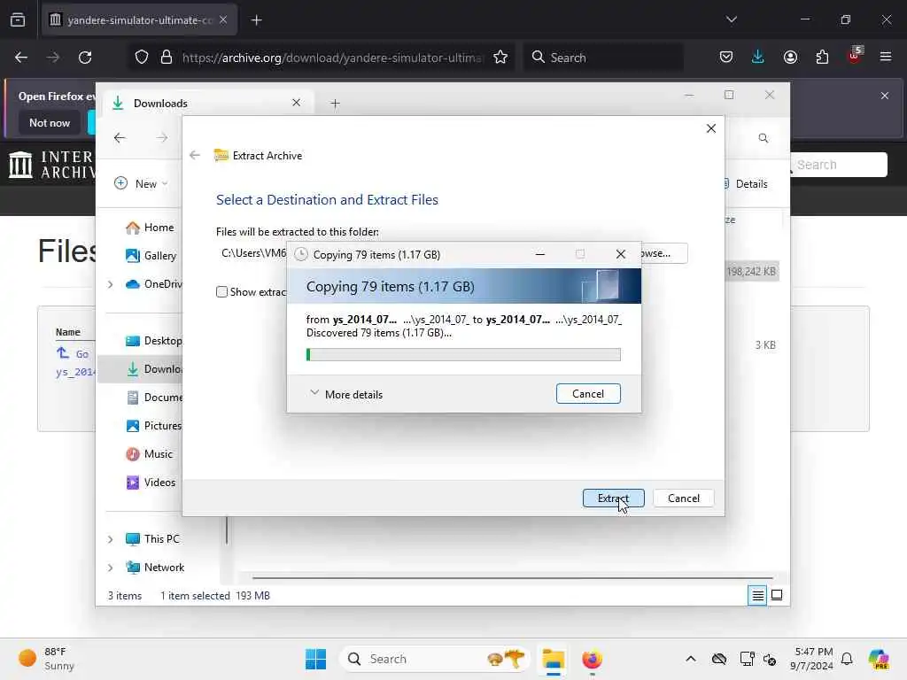
Task: Open This PC in sidebar
Action: click(x=152, y=539)
